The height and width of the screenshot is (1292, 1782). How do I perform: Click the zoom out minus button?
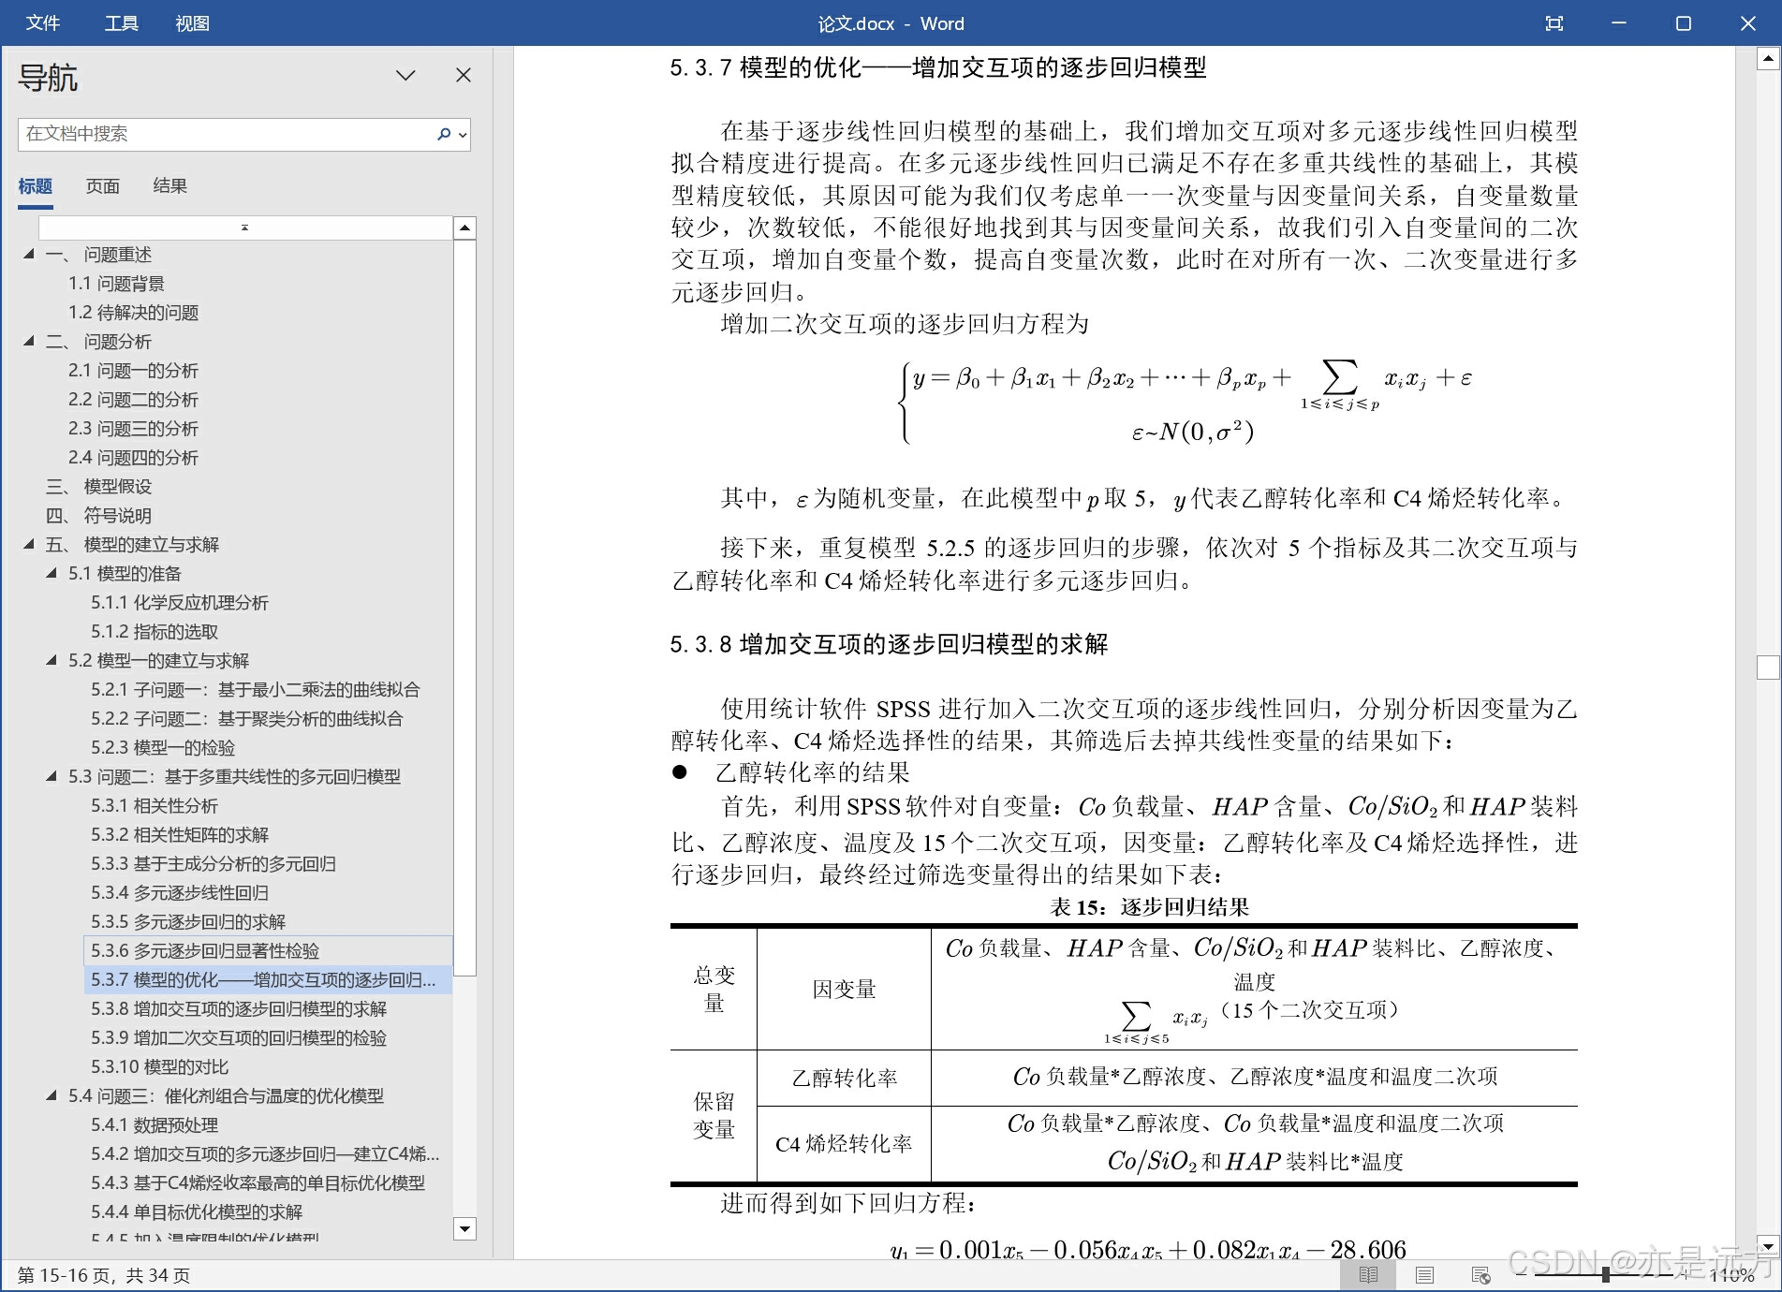pos(1522,1275)
